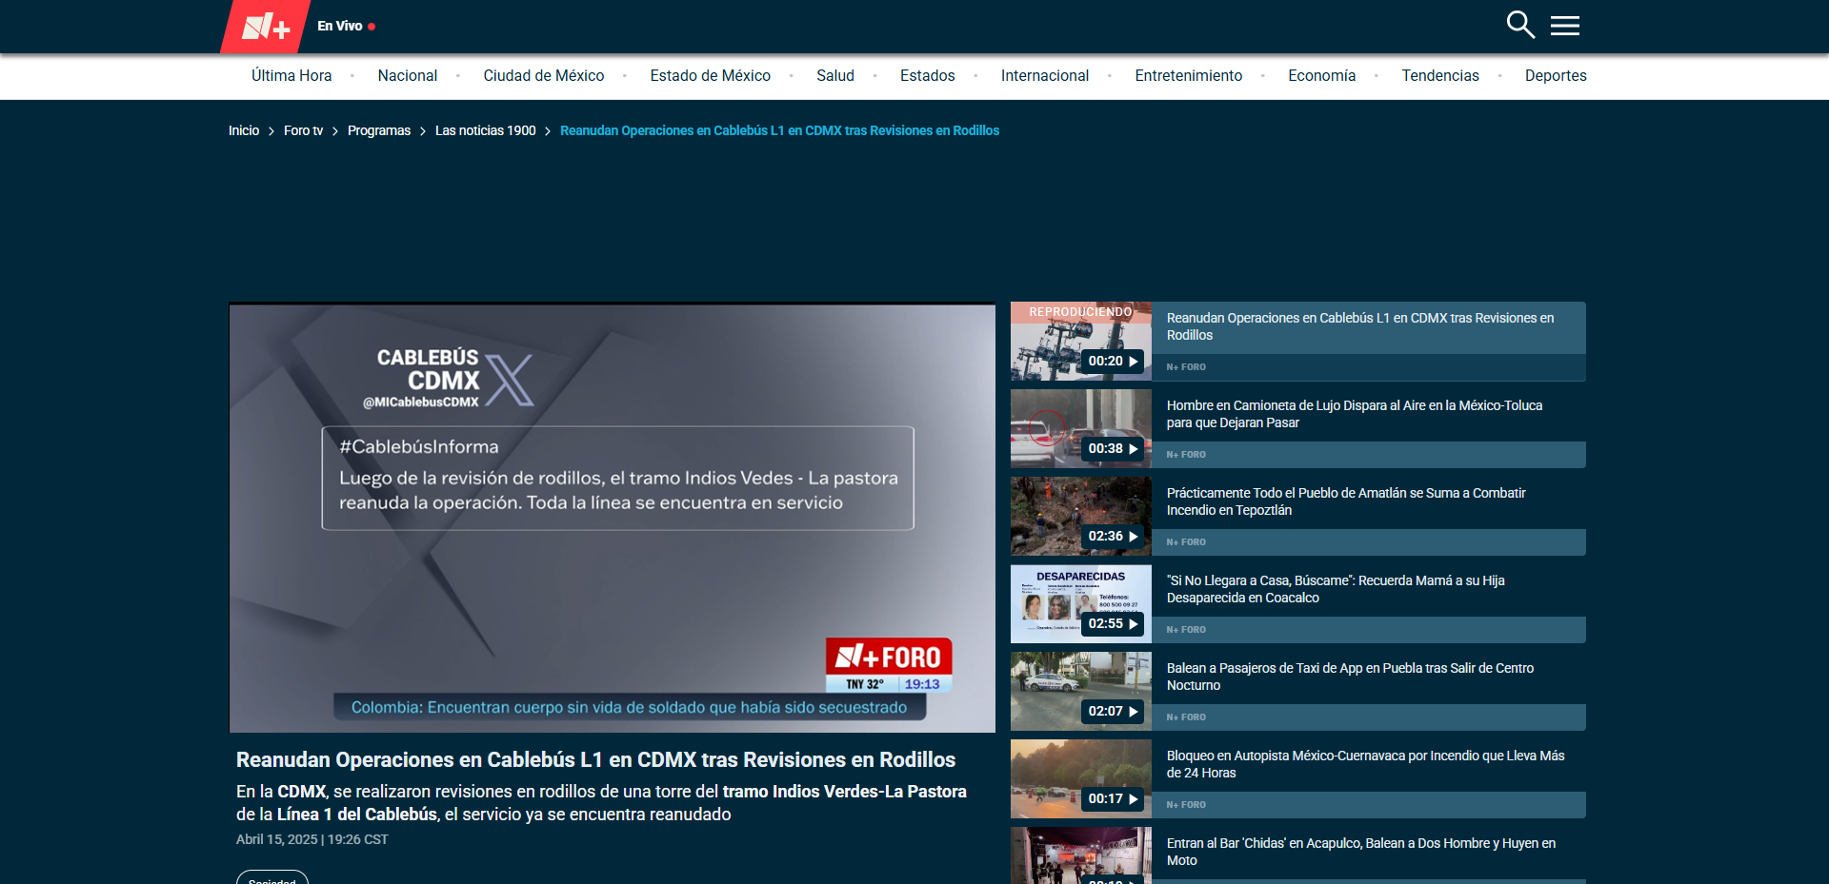This screenshot has width=1829, height=884.
Task: Click N+ FORO label under the Cablebús story
Action: 1186,367
